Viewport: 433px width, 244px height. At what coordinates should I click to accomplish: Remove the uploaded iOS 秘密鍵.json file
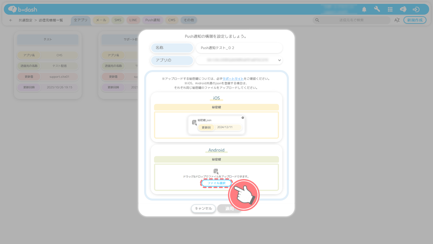pyautogui.click(x=243, y=118)
